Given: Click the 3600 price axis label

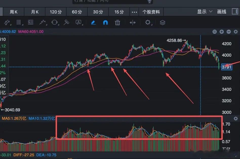Looking at the screenshot, I should coord(227,78).
